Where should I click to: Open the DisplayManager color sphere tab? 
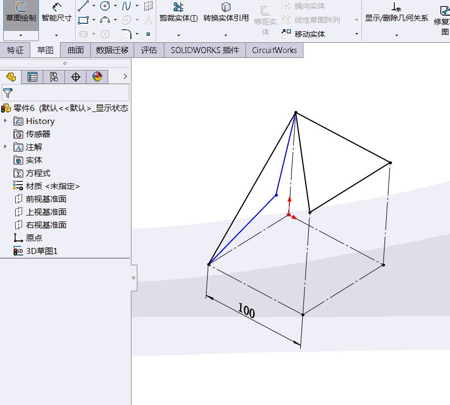(97, 77)
